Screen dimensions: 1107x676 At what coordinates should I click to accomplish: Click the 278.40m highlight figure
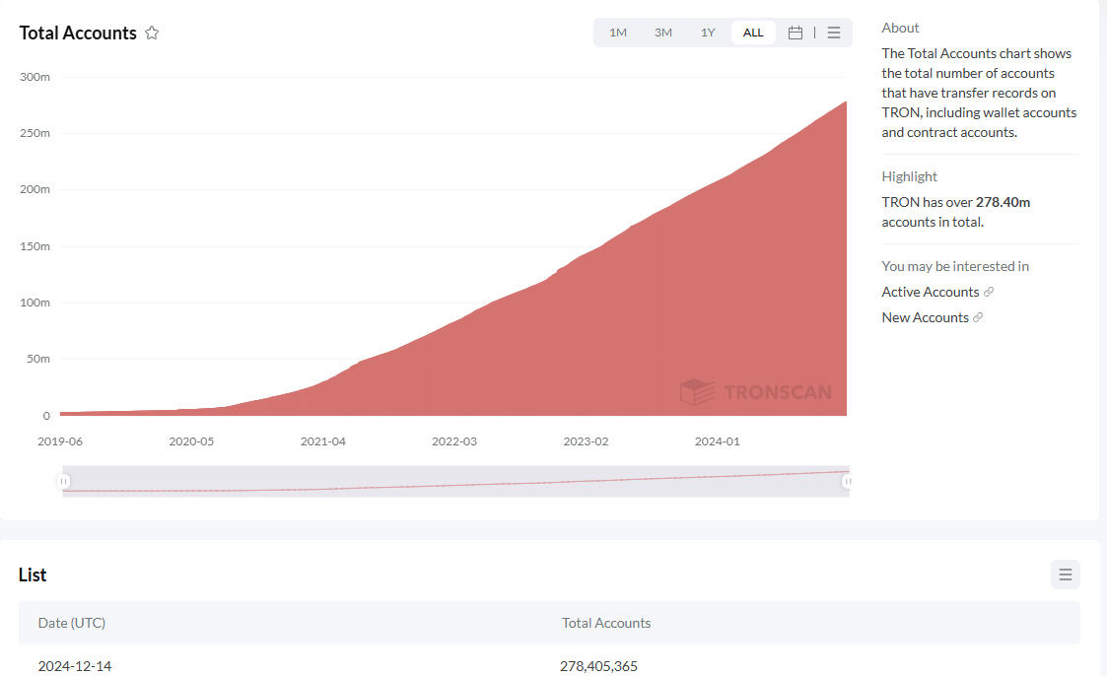(x=1003, y=203)
